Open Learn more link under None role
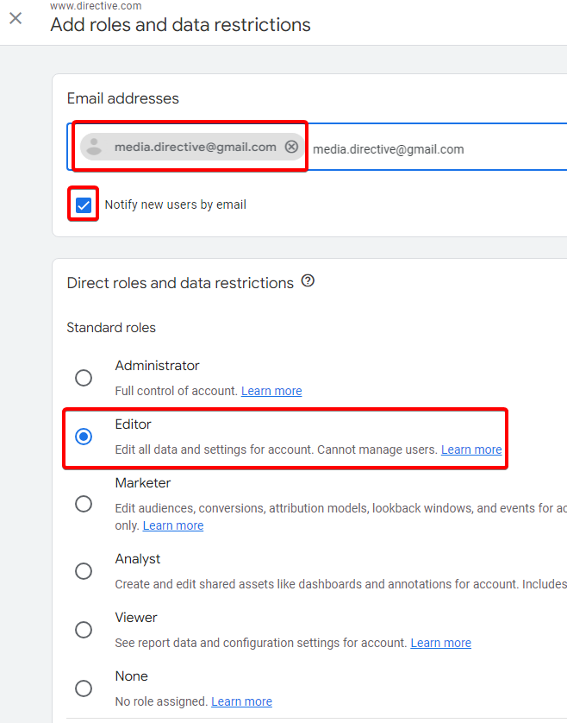567x723 pixels. [241, 701]
